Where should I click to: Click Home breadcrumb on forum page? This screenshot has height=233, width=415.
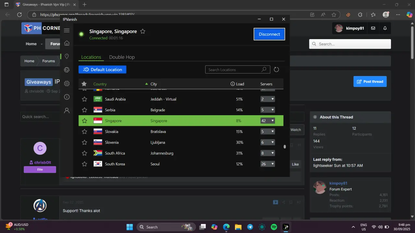coord(29,61)
